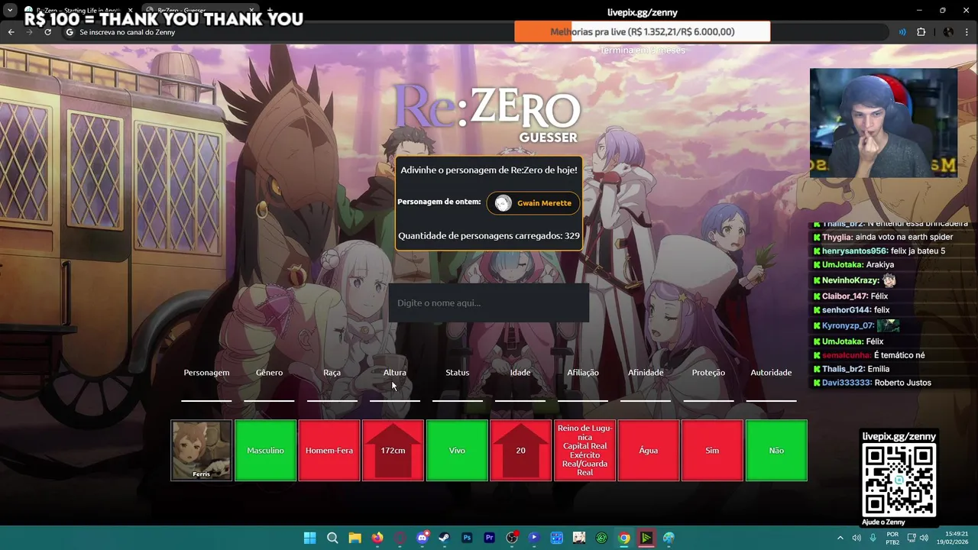The height and width of the screenshot is (550, 978).
Task: Open a new browser tab
Action: (269, 10)
